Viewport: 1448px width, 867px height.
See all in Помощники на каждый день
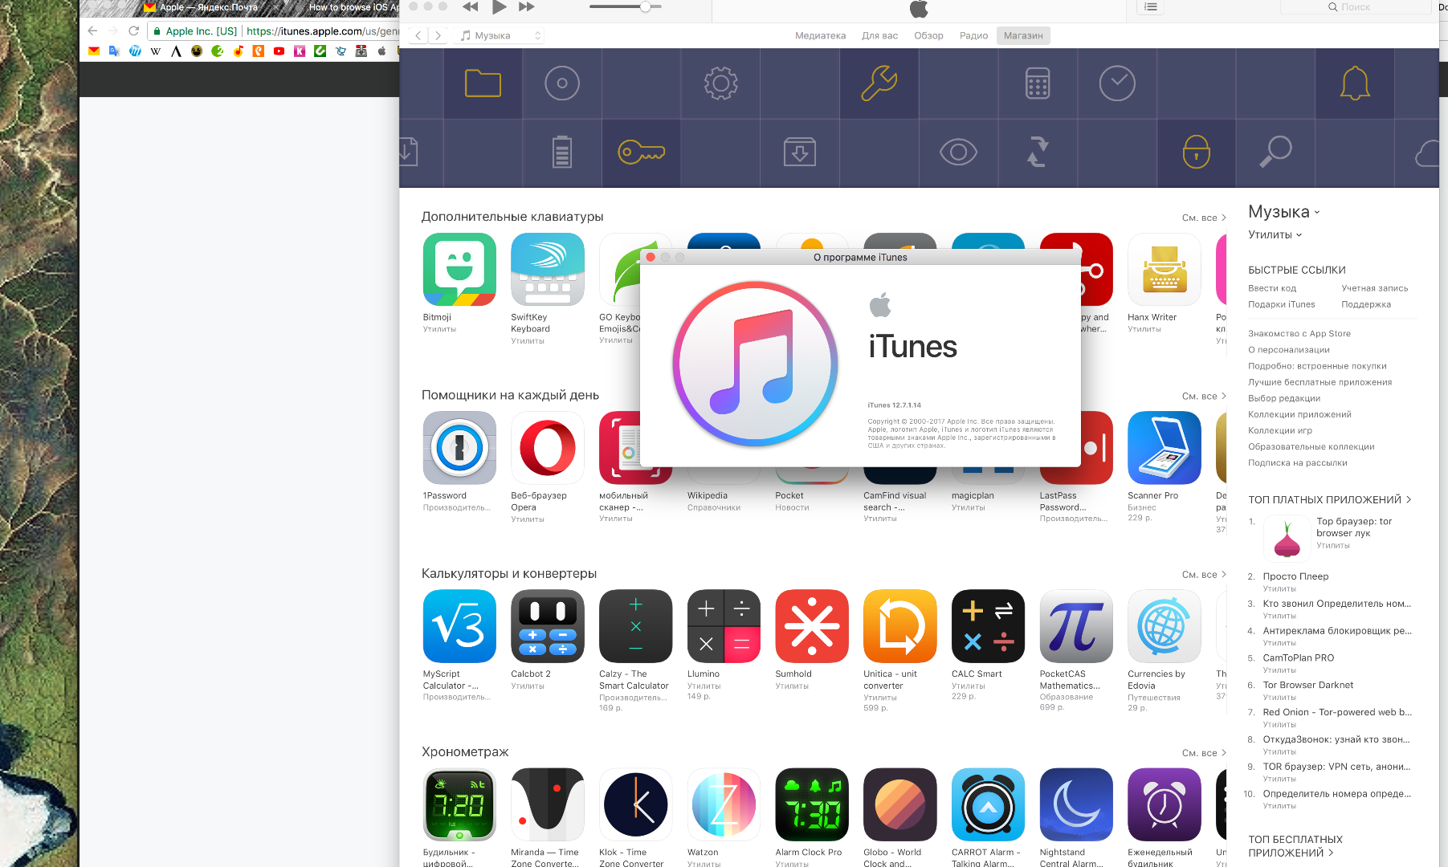coord(1204,396)
